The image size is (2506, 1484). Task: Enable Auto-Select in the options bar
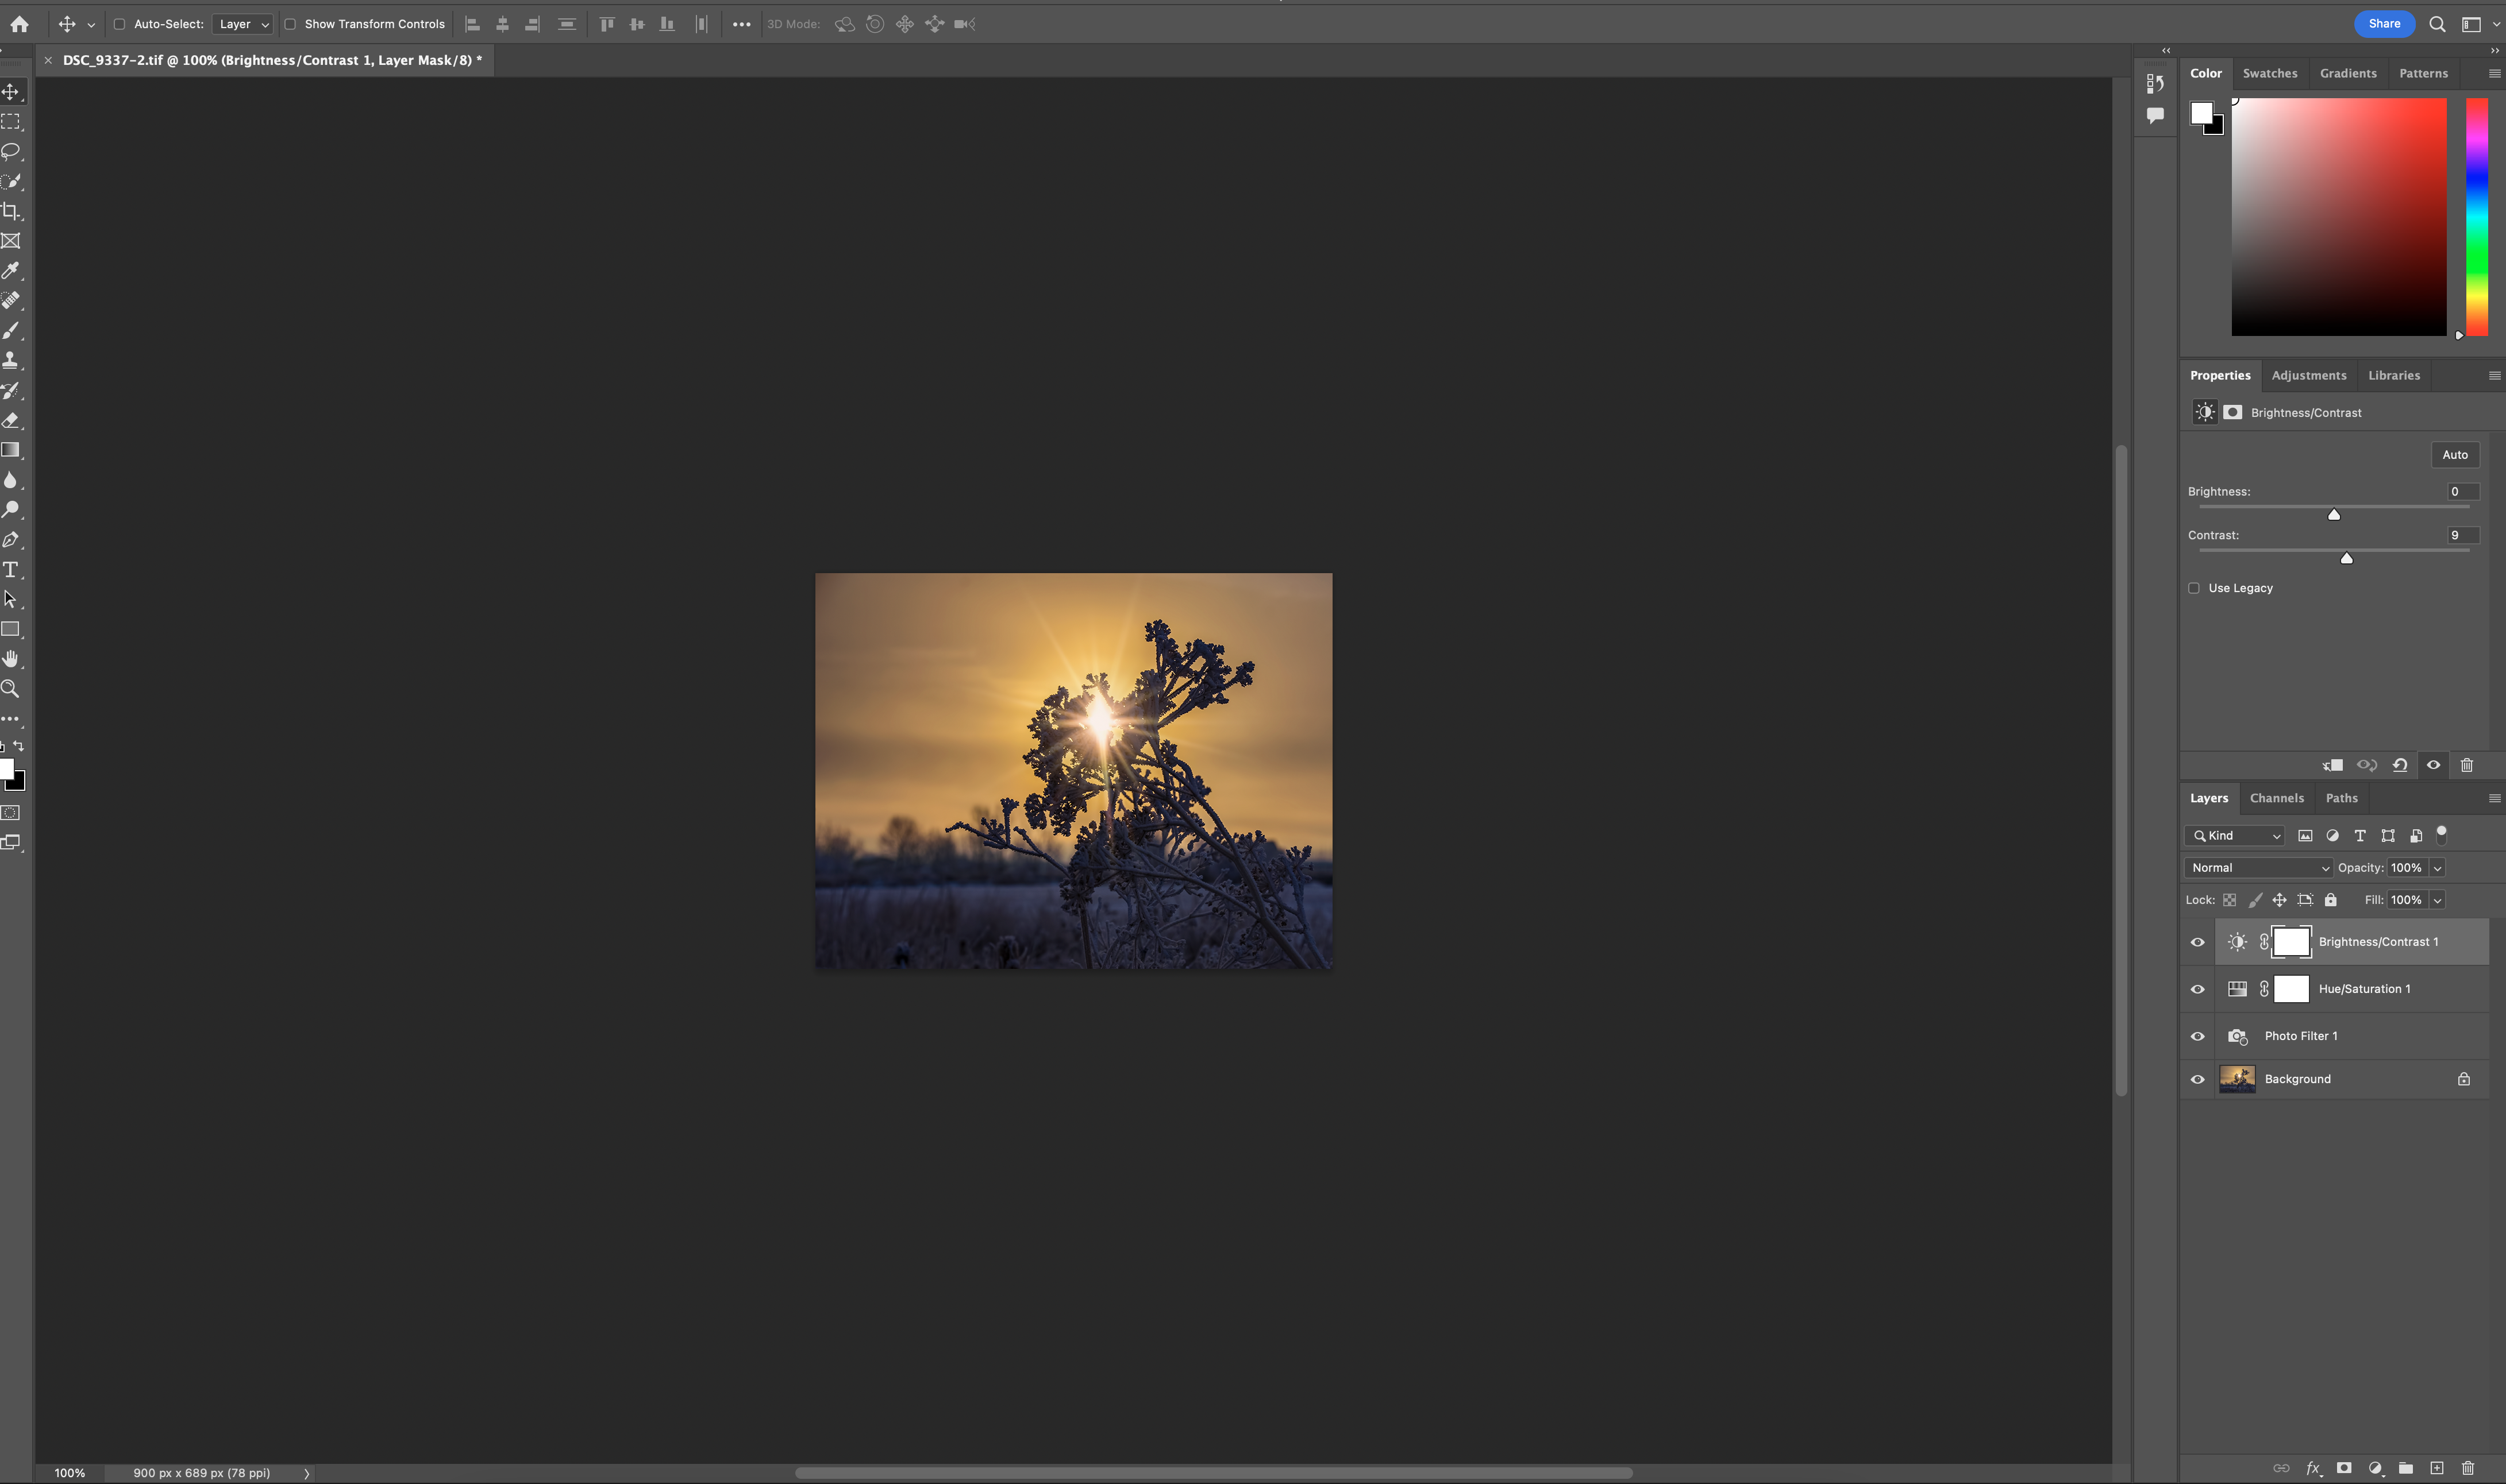click(120, 23)
